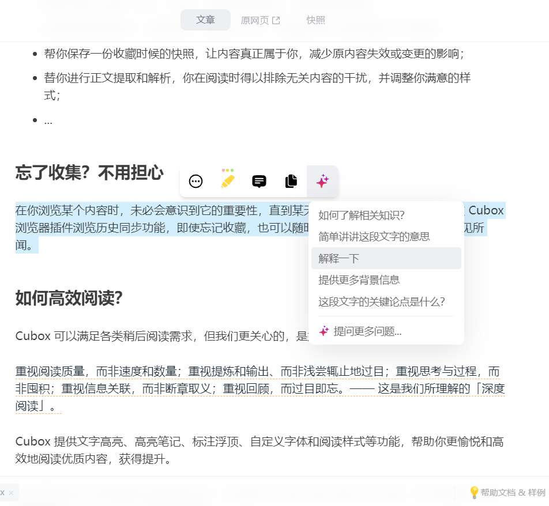Click the selected paragraph starting 在你浏览某个内容时
The image size is (549, 506).
[x=260, y=228]
